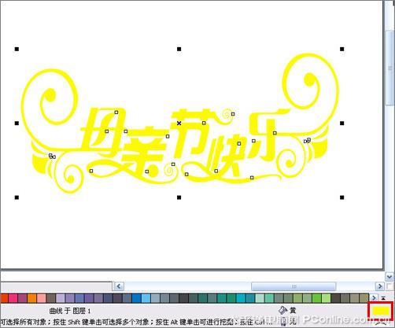Click the 黄 fill color label
Viewport: 395px width, 328px height.
coord(293,311)
